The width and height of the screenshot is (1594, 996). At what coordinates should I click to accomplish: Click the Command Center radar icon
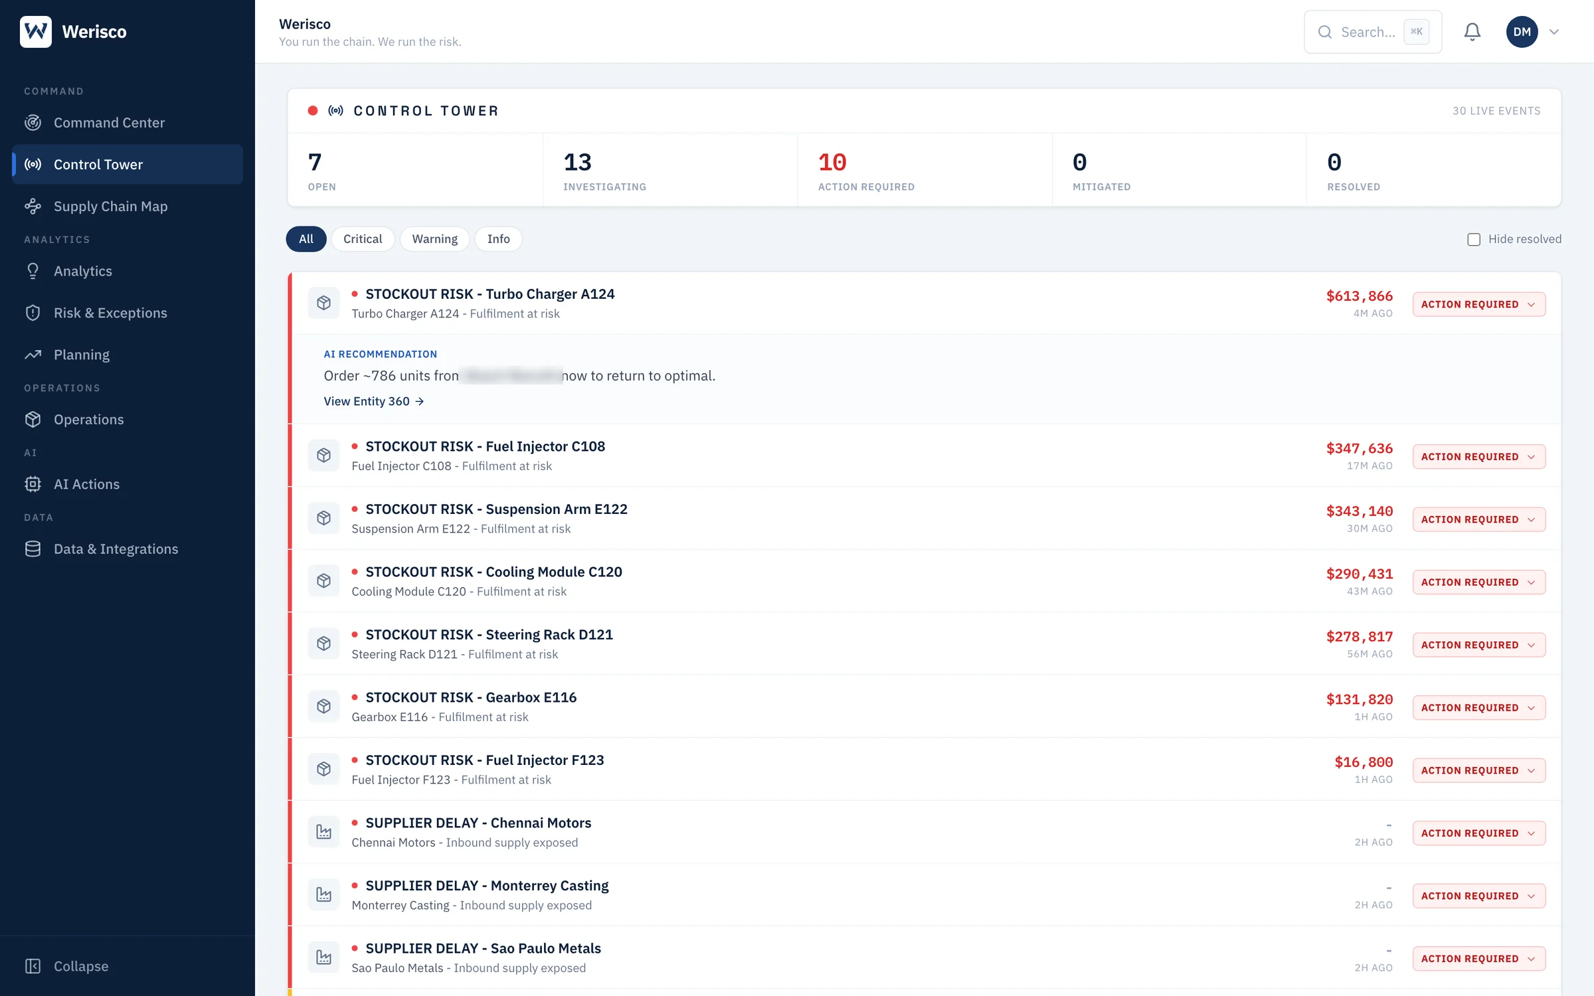coord(33,123)
